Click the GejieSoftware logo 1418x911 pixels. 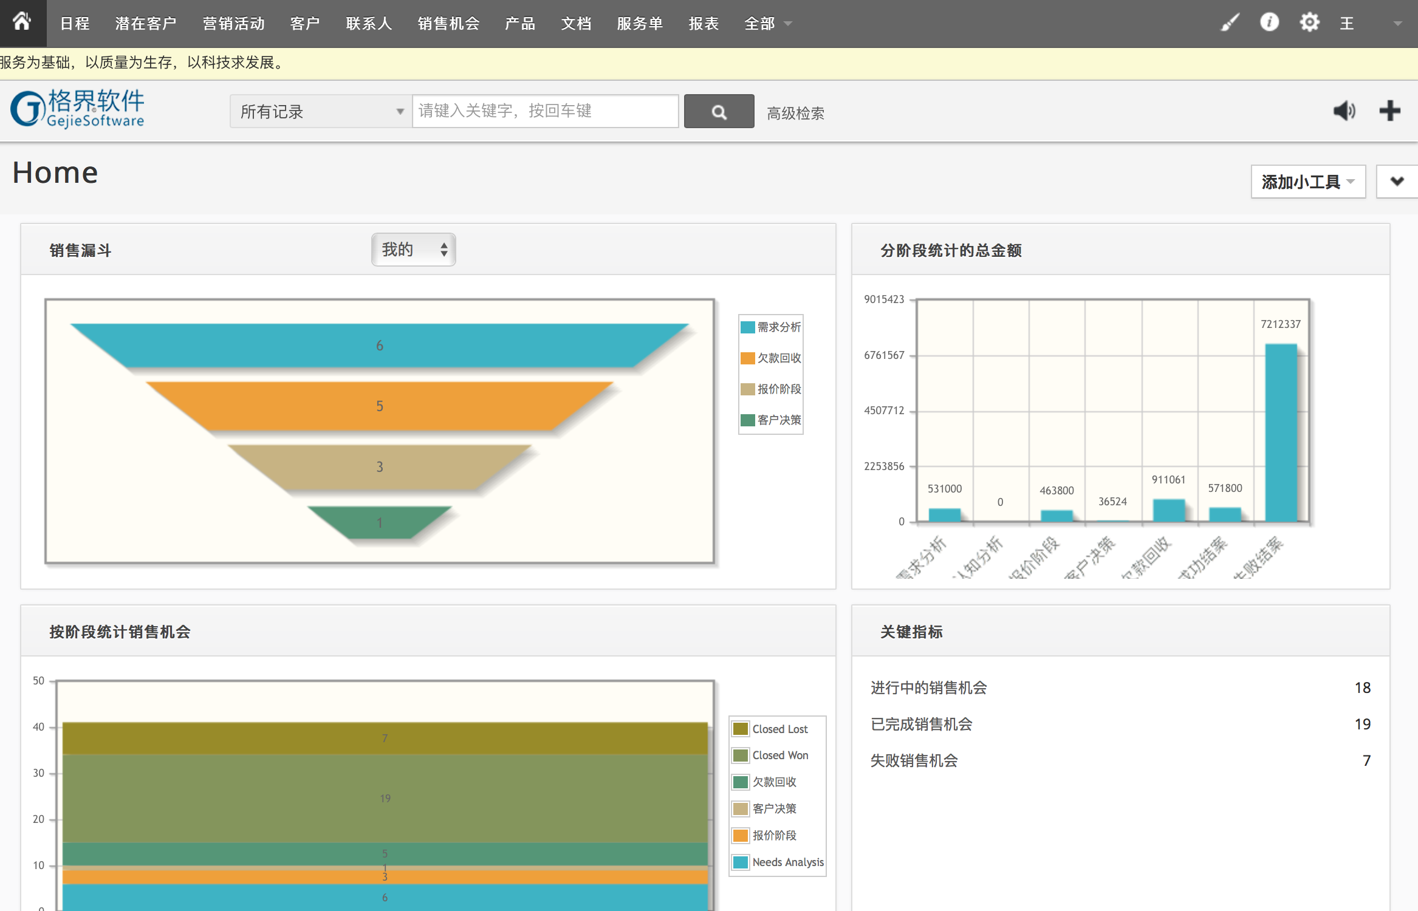(78, 109)
